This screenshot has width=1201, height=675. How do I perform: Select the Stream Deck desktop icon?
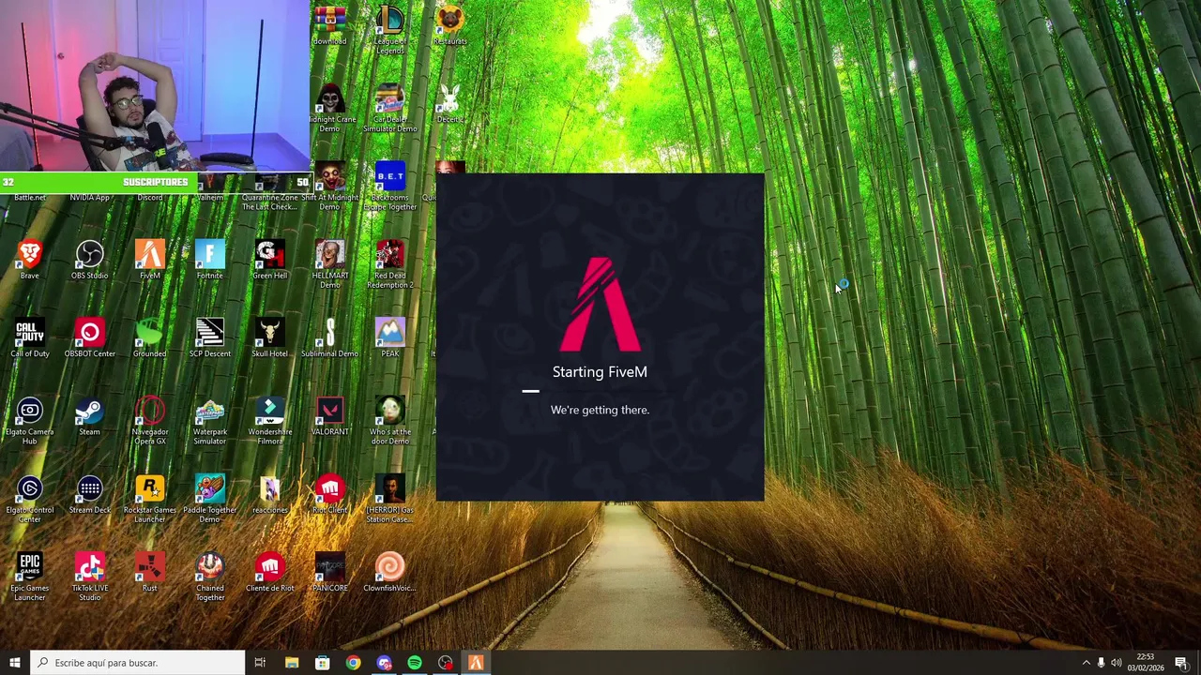coord(90,494)
